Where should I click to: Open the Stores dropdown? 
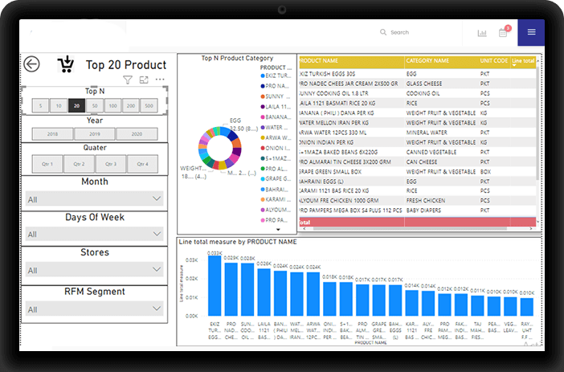(x=95, y=270)
